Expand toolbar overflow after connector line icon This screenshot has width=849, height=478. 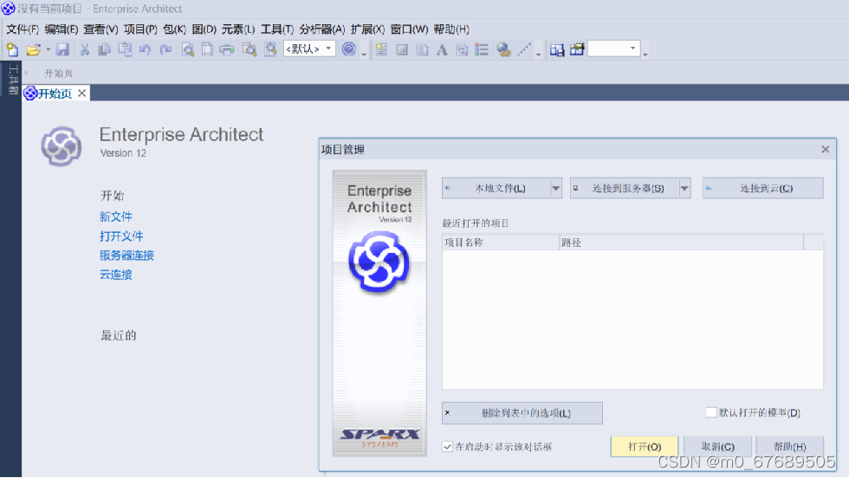tap(538, 53)
